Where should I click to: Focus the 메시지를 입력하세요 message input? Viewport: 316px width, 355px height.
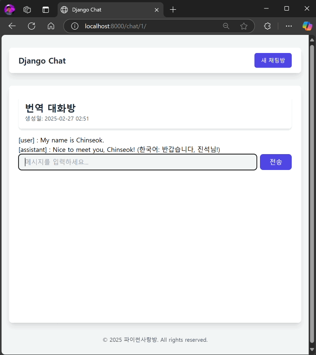138,162
